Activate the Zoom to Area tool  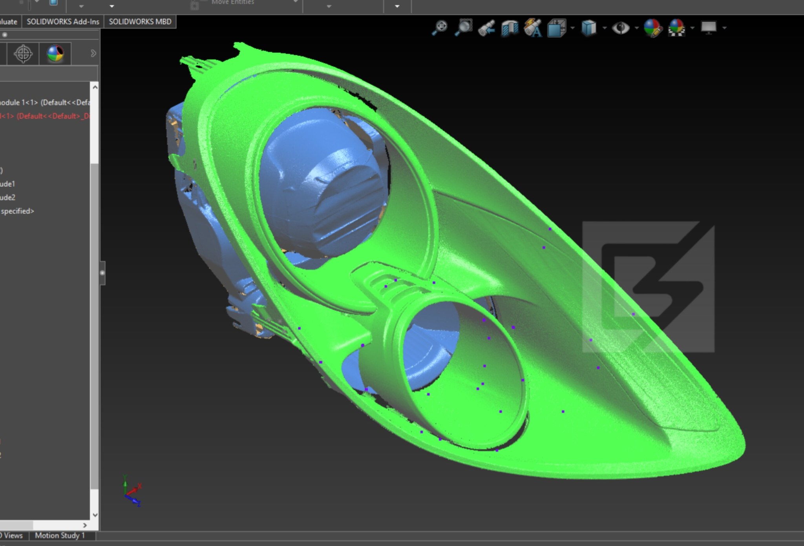click(463, 28)
